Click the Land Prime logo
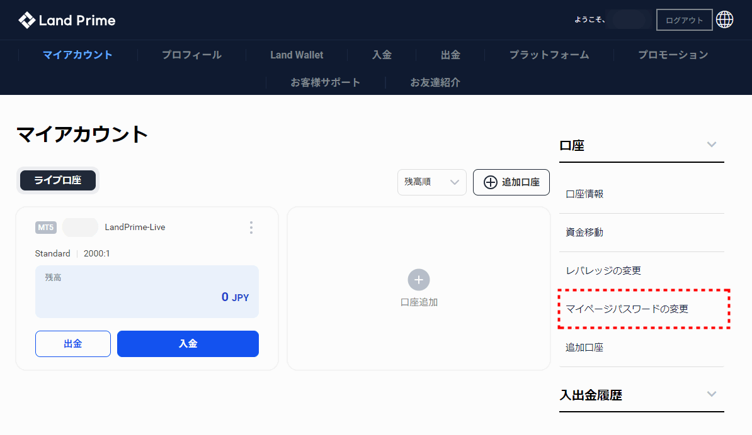752x435 pixels. click(x=67, y=20)
